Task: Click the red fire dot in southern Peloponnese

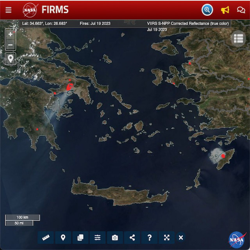Action: [x=37, y=129]
